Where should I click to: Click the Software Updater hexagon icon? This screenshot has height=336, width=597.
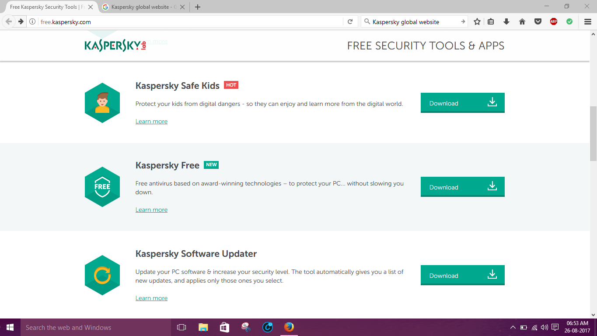(x=102, y=275)
